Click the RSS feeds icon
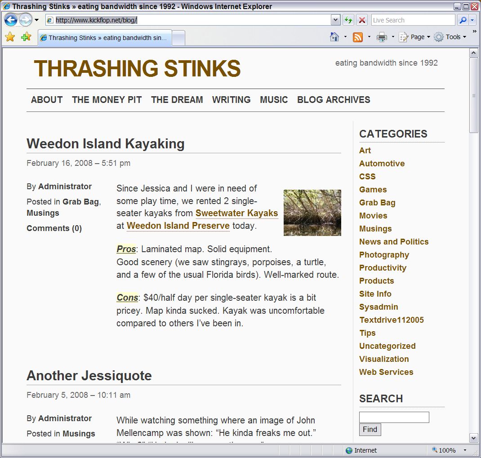 [358, 37]
